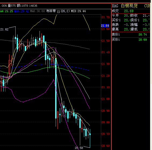Click the 最低 daily low label
152x150 pixels.
click(134, 29)
